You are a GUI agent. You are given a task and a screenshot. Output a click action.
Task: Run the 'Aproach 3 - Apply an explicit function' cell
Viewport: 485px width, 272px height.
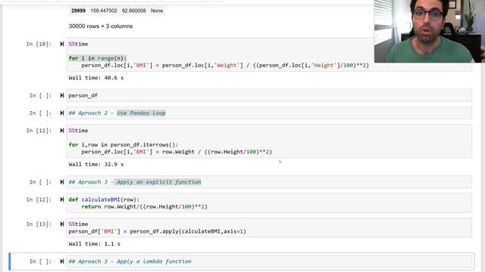tap(62, 182)
